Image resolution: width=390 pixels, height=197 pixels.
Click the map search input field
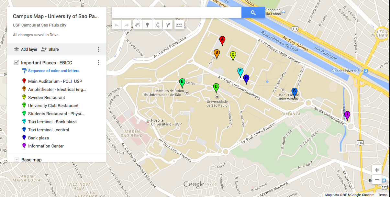(x=177, y=13)
